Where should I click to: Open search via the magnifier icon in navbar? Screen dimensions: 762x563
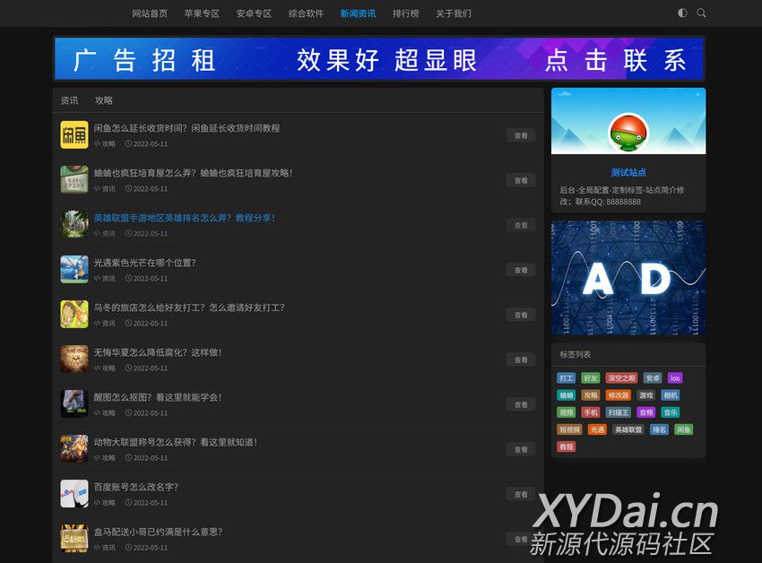[x=701, y=13]
